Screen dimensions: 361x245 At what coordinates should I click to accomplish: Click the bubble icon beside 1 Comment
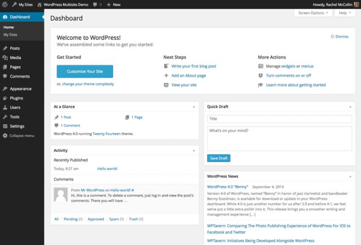[x=56, y=125]
